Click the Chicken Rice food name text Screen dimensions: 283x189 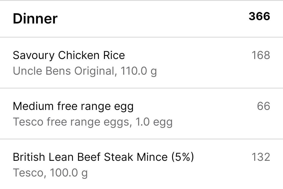[x=91, y=55]
